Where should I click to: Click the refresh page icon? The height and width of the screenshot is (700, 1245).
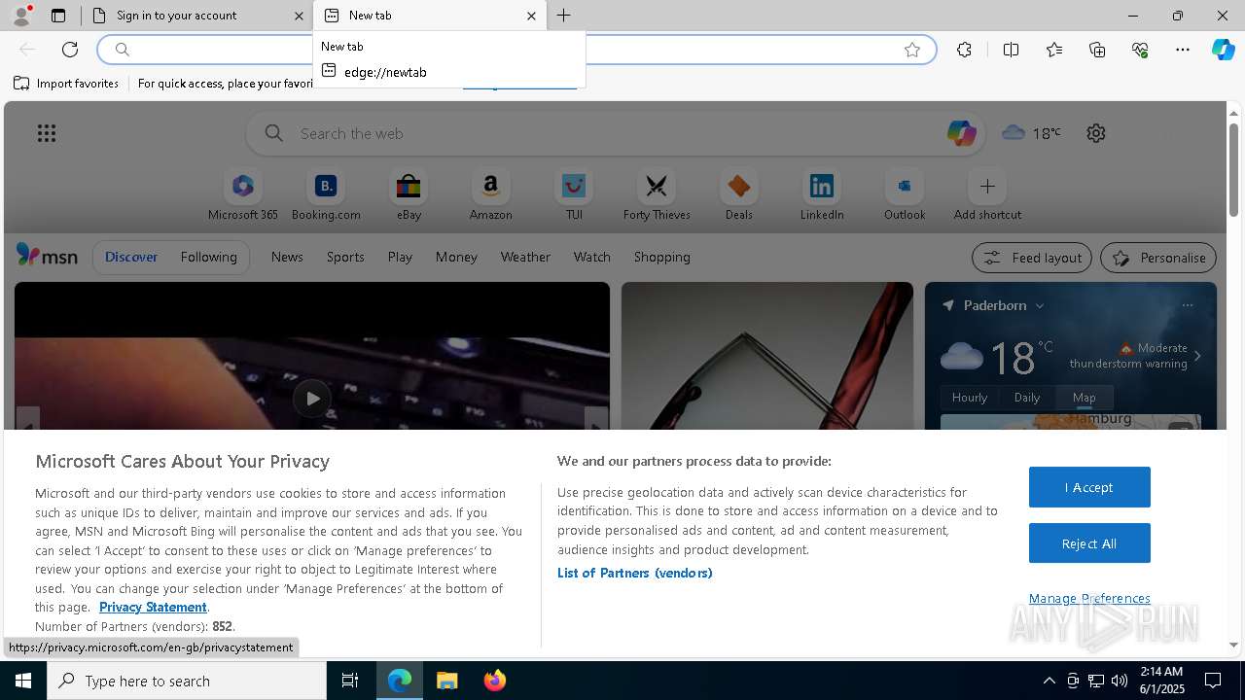coord(70,50)
